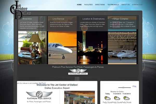Click Today's partly cloudy weather icon
This screenshot has height=104, width=156.
coord(107,98)
